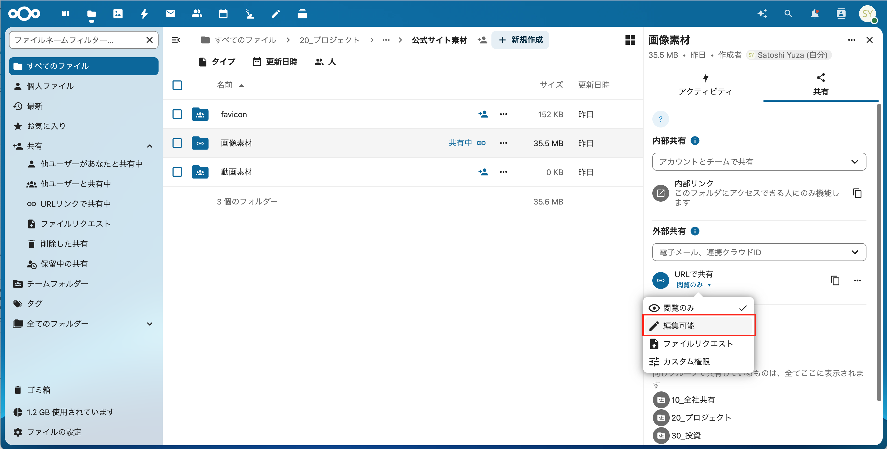Check the checkbox next to the favicon folder

click(x=177, y=114)
